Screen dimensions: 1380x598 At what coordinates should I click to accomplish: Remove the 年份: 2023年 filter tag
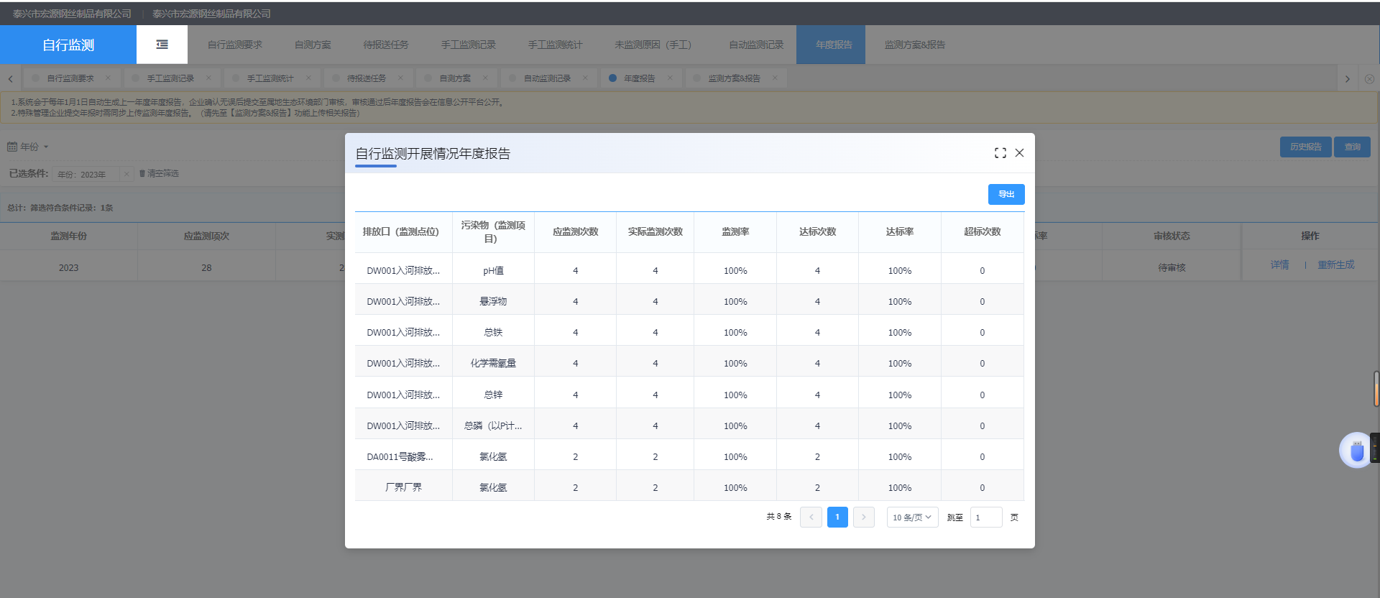(126, 174)
